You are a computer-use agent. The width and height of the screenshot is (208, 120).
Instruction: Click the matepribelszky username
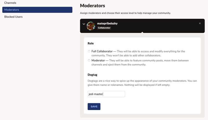[107, 23]
